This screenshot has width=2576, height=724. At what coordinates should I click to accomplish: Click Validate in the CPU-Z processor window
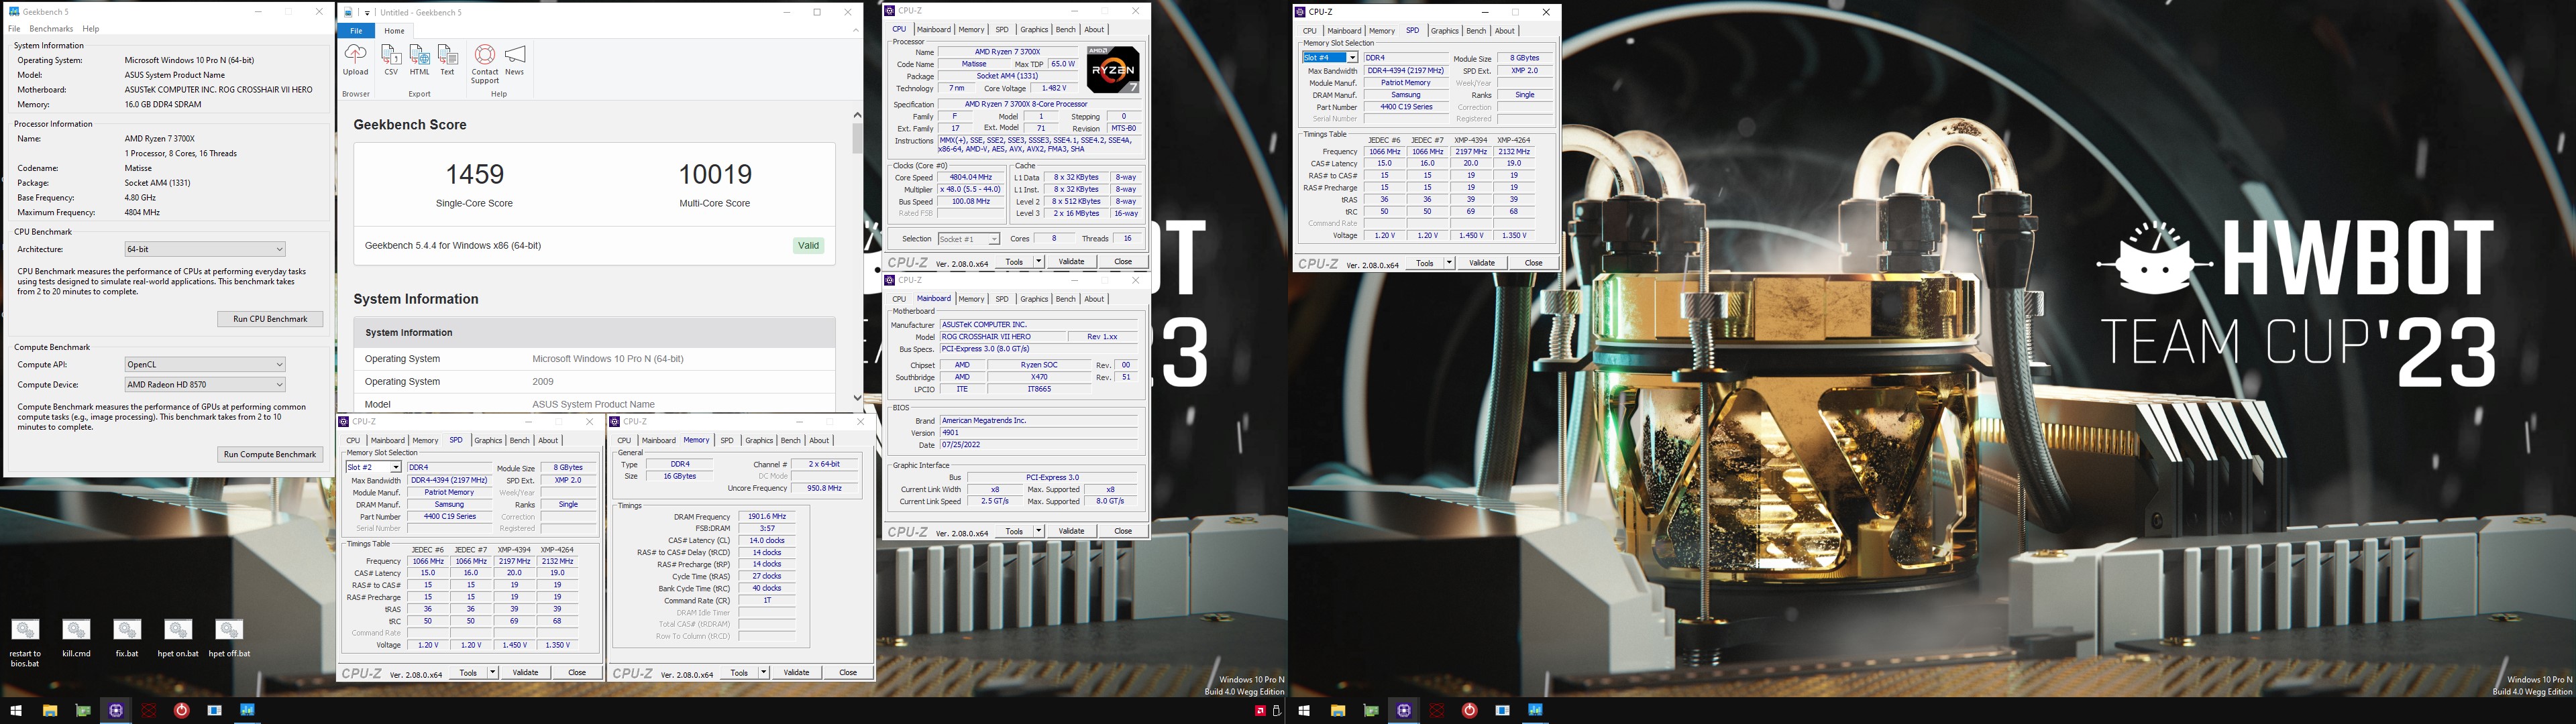tap(1072, 262)
